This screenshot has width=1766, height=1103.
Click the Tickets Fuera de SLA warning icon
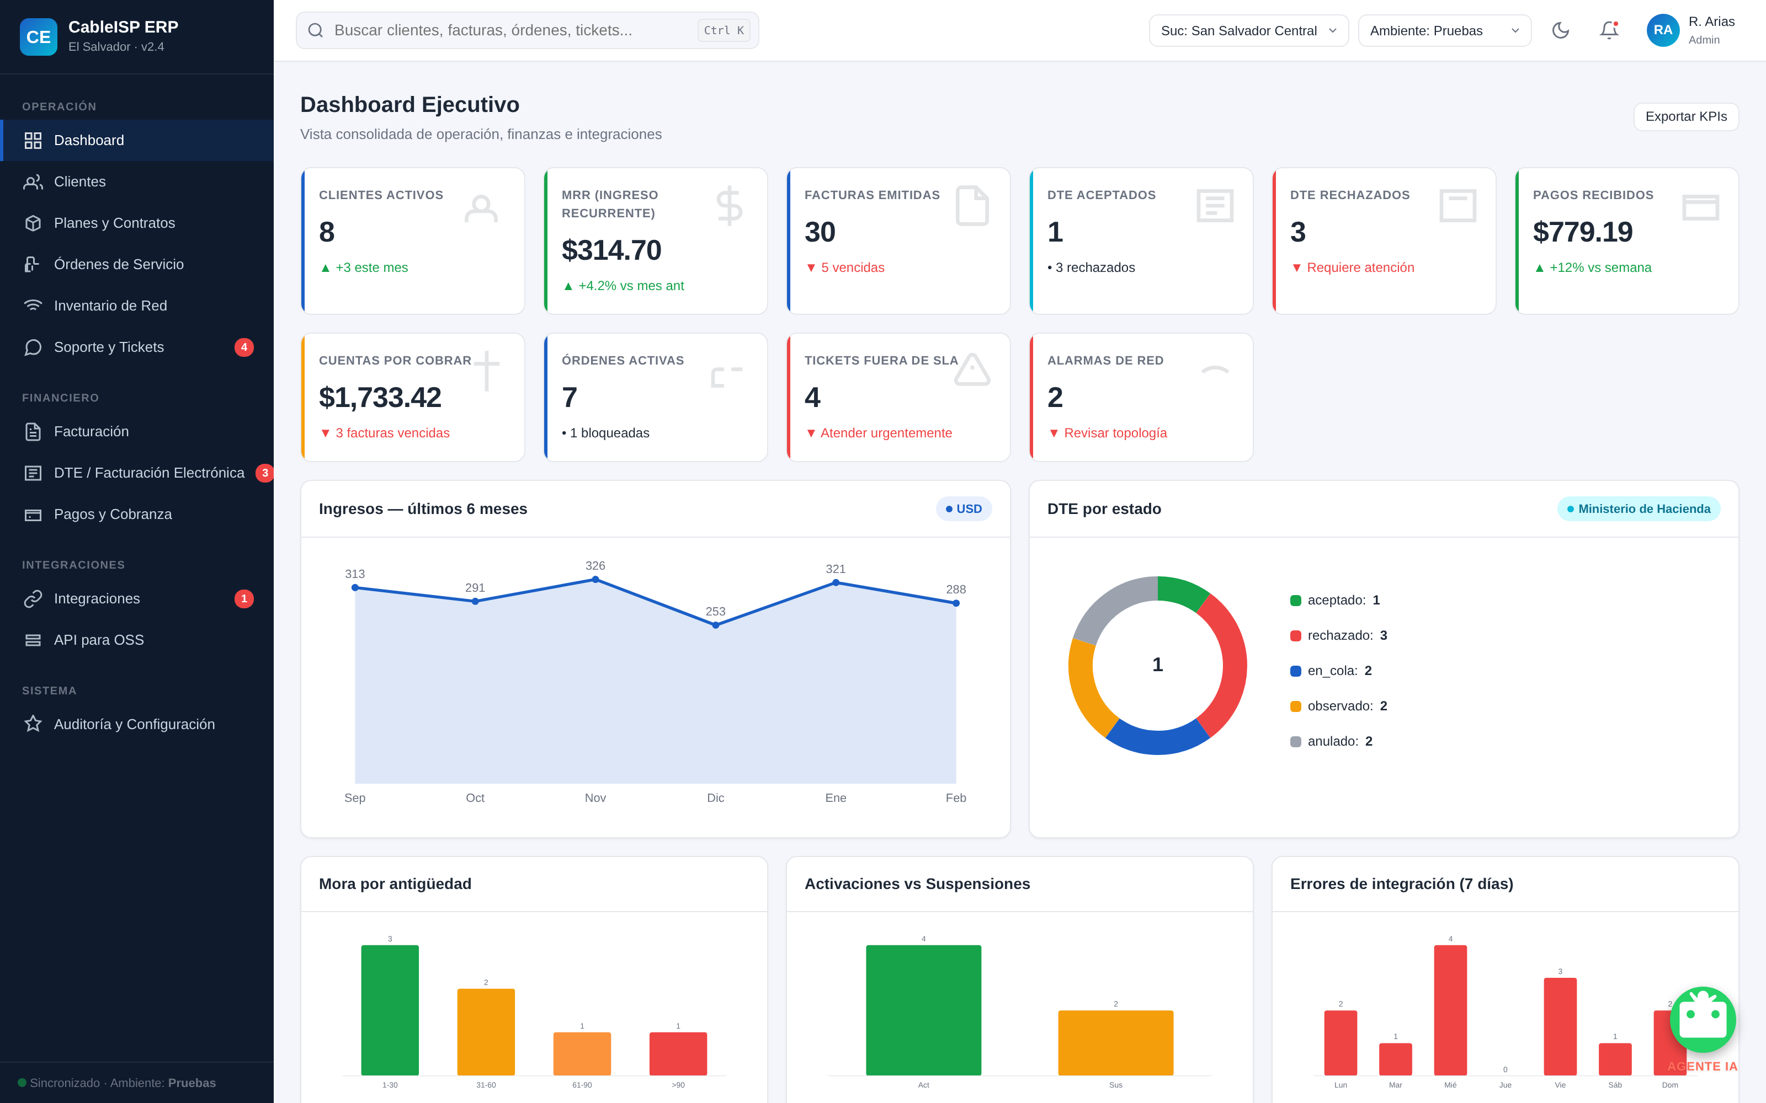tap(972, 369)
